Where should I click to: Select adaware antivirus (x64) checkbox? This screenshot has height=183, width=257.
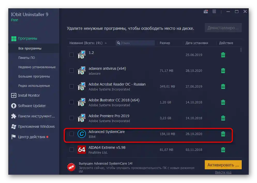tap(71, 71)
